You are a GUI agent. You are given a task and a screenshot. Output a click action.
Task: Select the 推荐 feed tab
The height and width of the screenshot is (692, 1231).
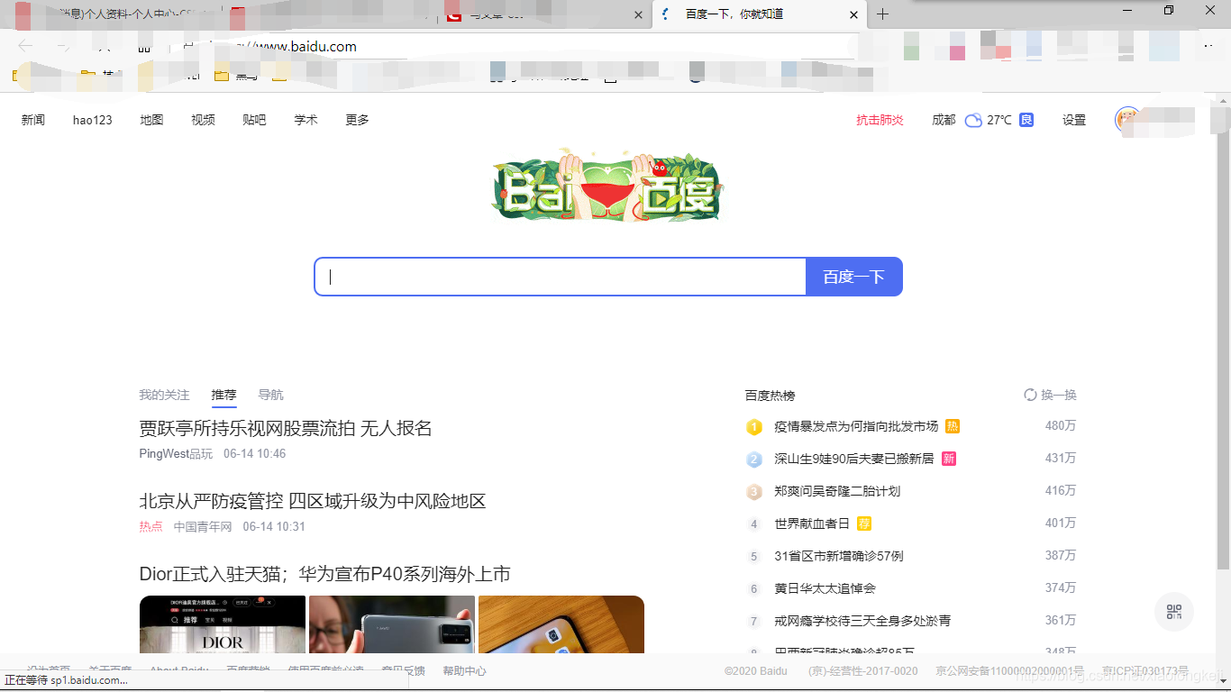[224, 395]
